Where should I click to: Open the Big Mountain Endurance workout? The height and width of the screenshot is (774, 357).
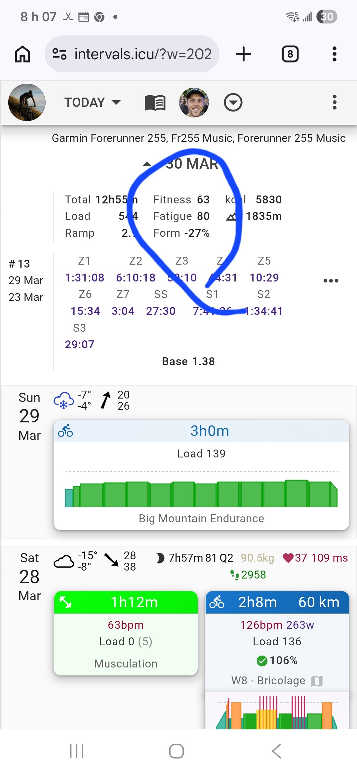(x=201, y=475)
